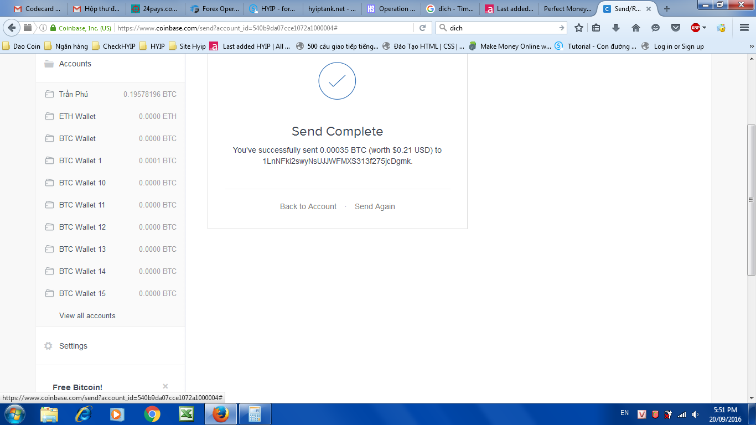Focus the coinbase.com address bar
This screenshot has height=425, width=756.
pyautogui.click(x=264, y=28)
